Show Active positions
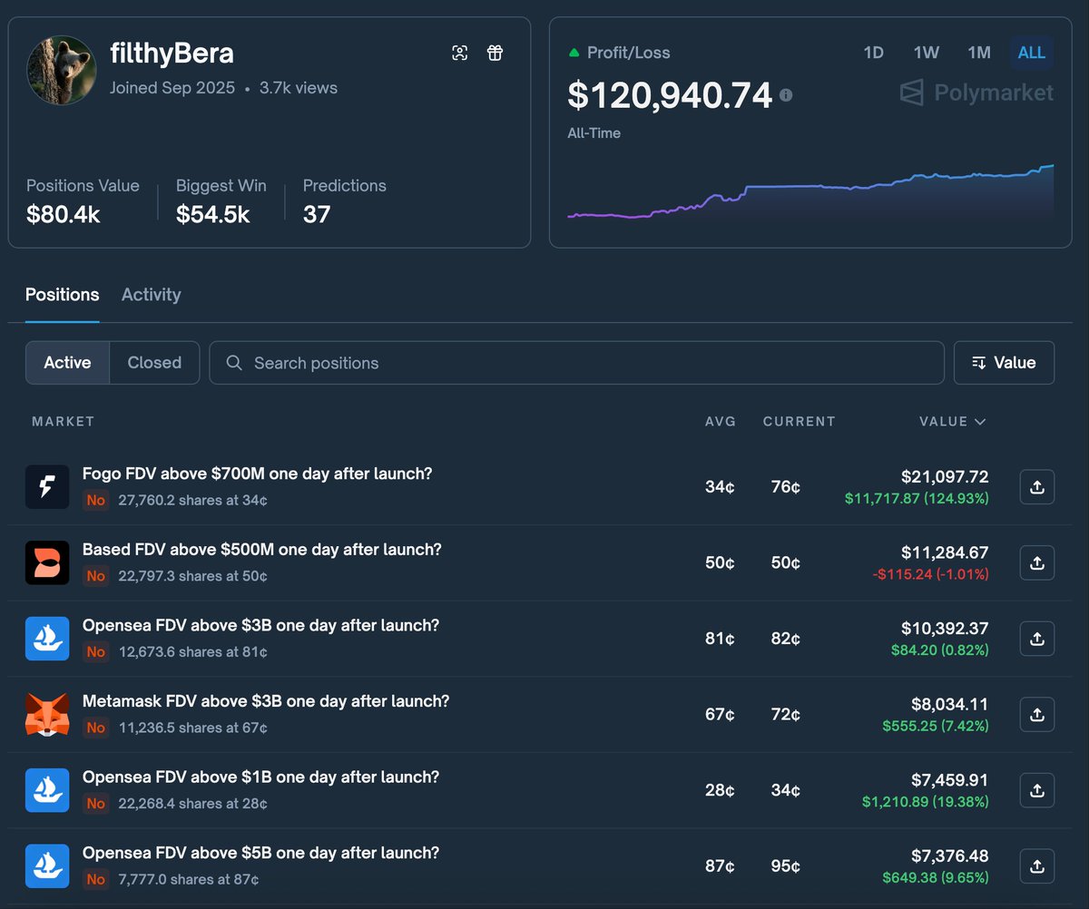The image size is (1089, 909). point(68,363)
